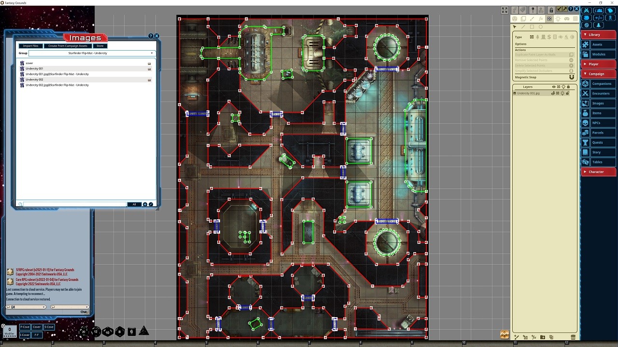Toggle visibility of the Undercity 001.jpg layer

click(x=553, y=93)
